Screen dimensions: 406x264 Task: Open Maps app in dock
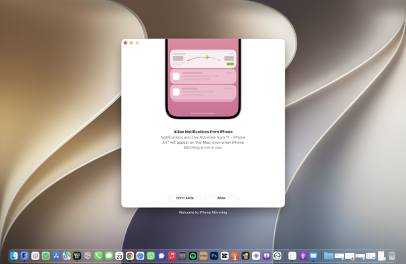point(67,256)
